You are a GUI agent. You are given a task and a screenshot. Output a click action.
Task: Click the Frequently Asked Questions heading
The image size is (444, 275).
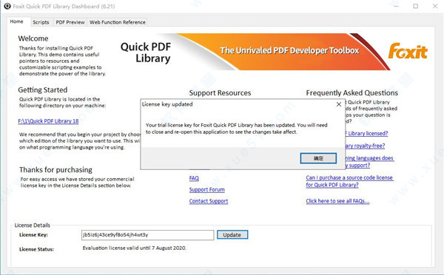[352, 93]
